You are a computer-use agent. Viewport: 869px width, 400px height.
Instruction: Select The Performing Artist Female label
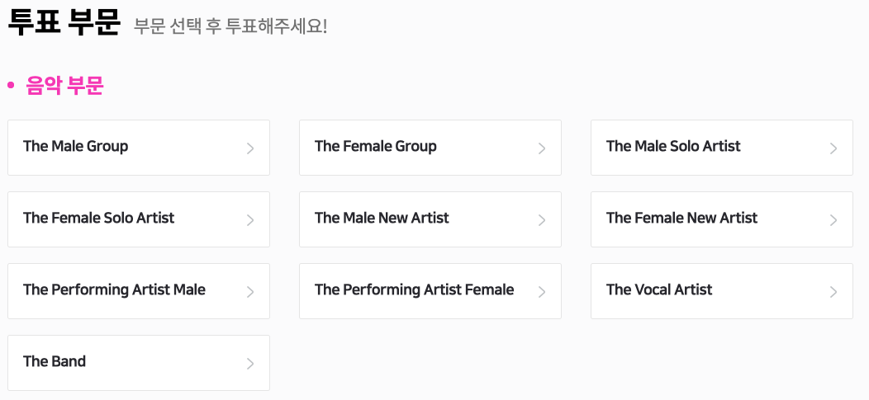pos(414,290)
